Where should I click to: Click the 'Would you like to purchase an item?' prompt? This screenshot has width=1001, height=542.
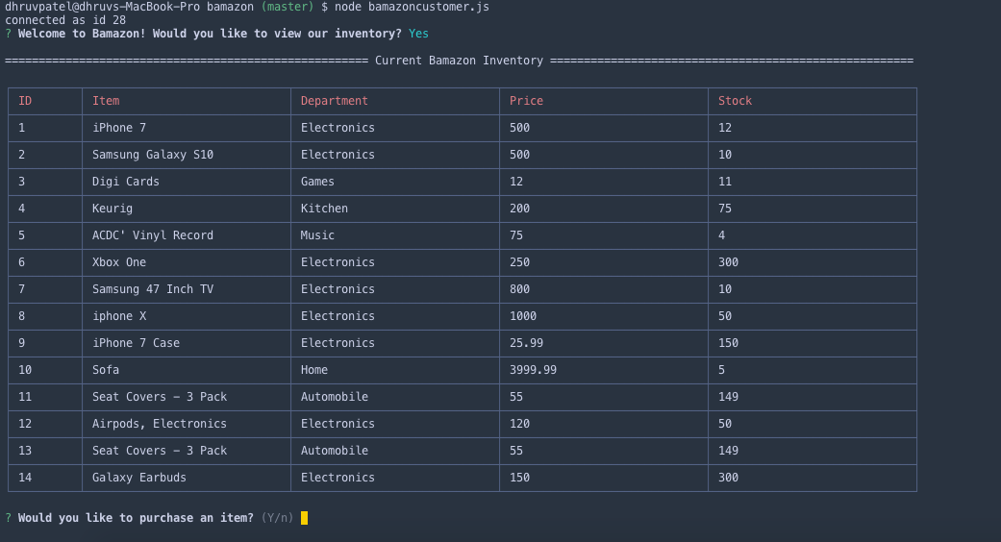click(136, 518)
